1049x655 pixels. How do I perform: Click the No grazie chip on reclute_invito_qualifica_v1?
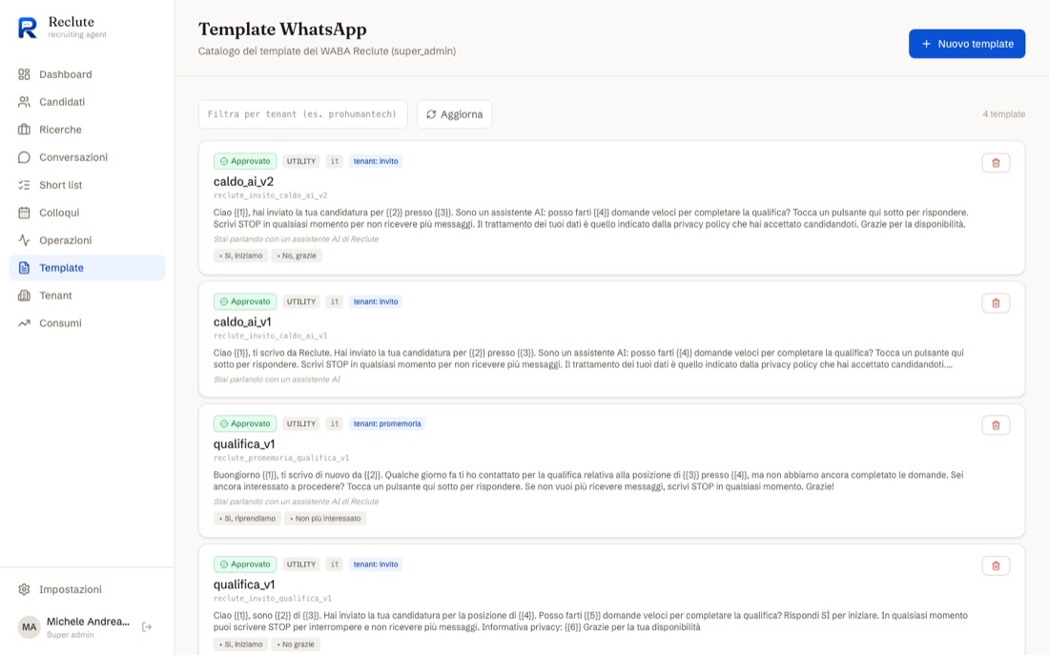(295, 645)
